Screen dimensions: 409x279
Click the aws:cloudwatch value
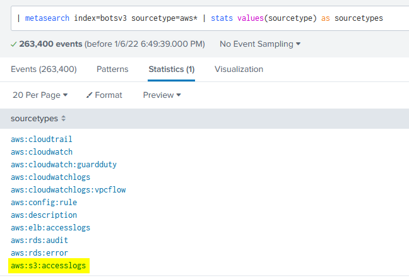click(42, 151)
